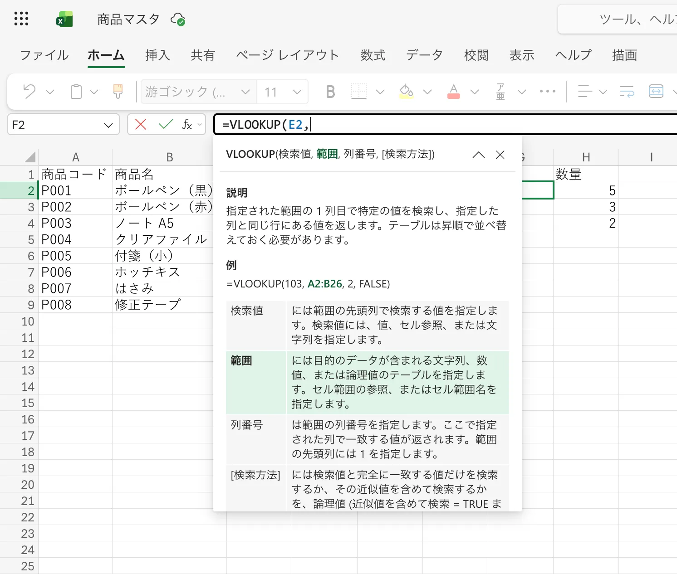Image resolution: width=677 pixels, height=574 pixels.
Task: Select column H header
Action: 586,157
